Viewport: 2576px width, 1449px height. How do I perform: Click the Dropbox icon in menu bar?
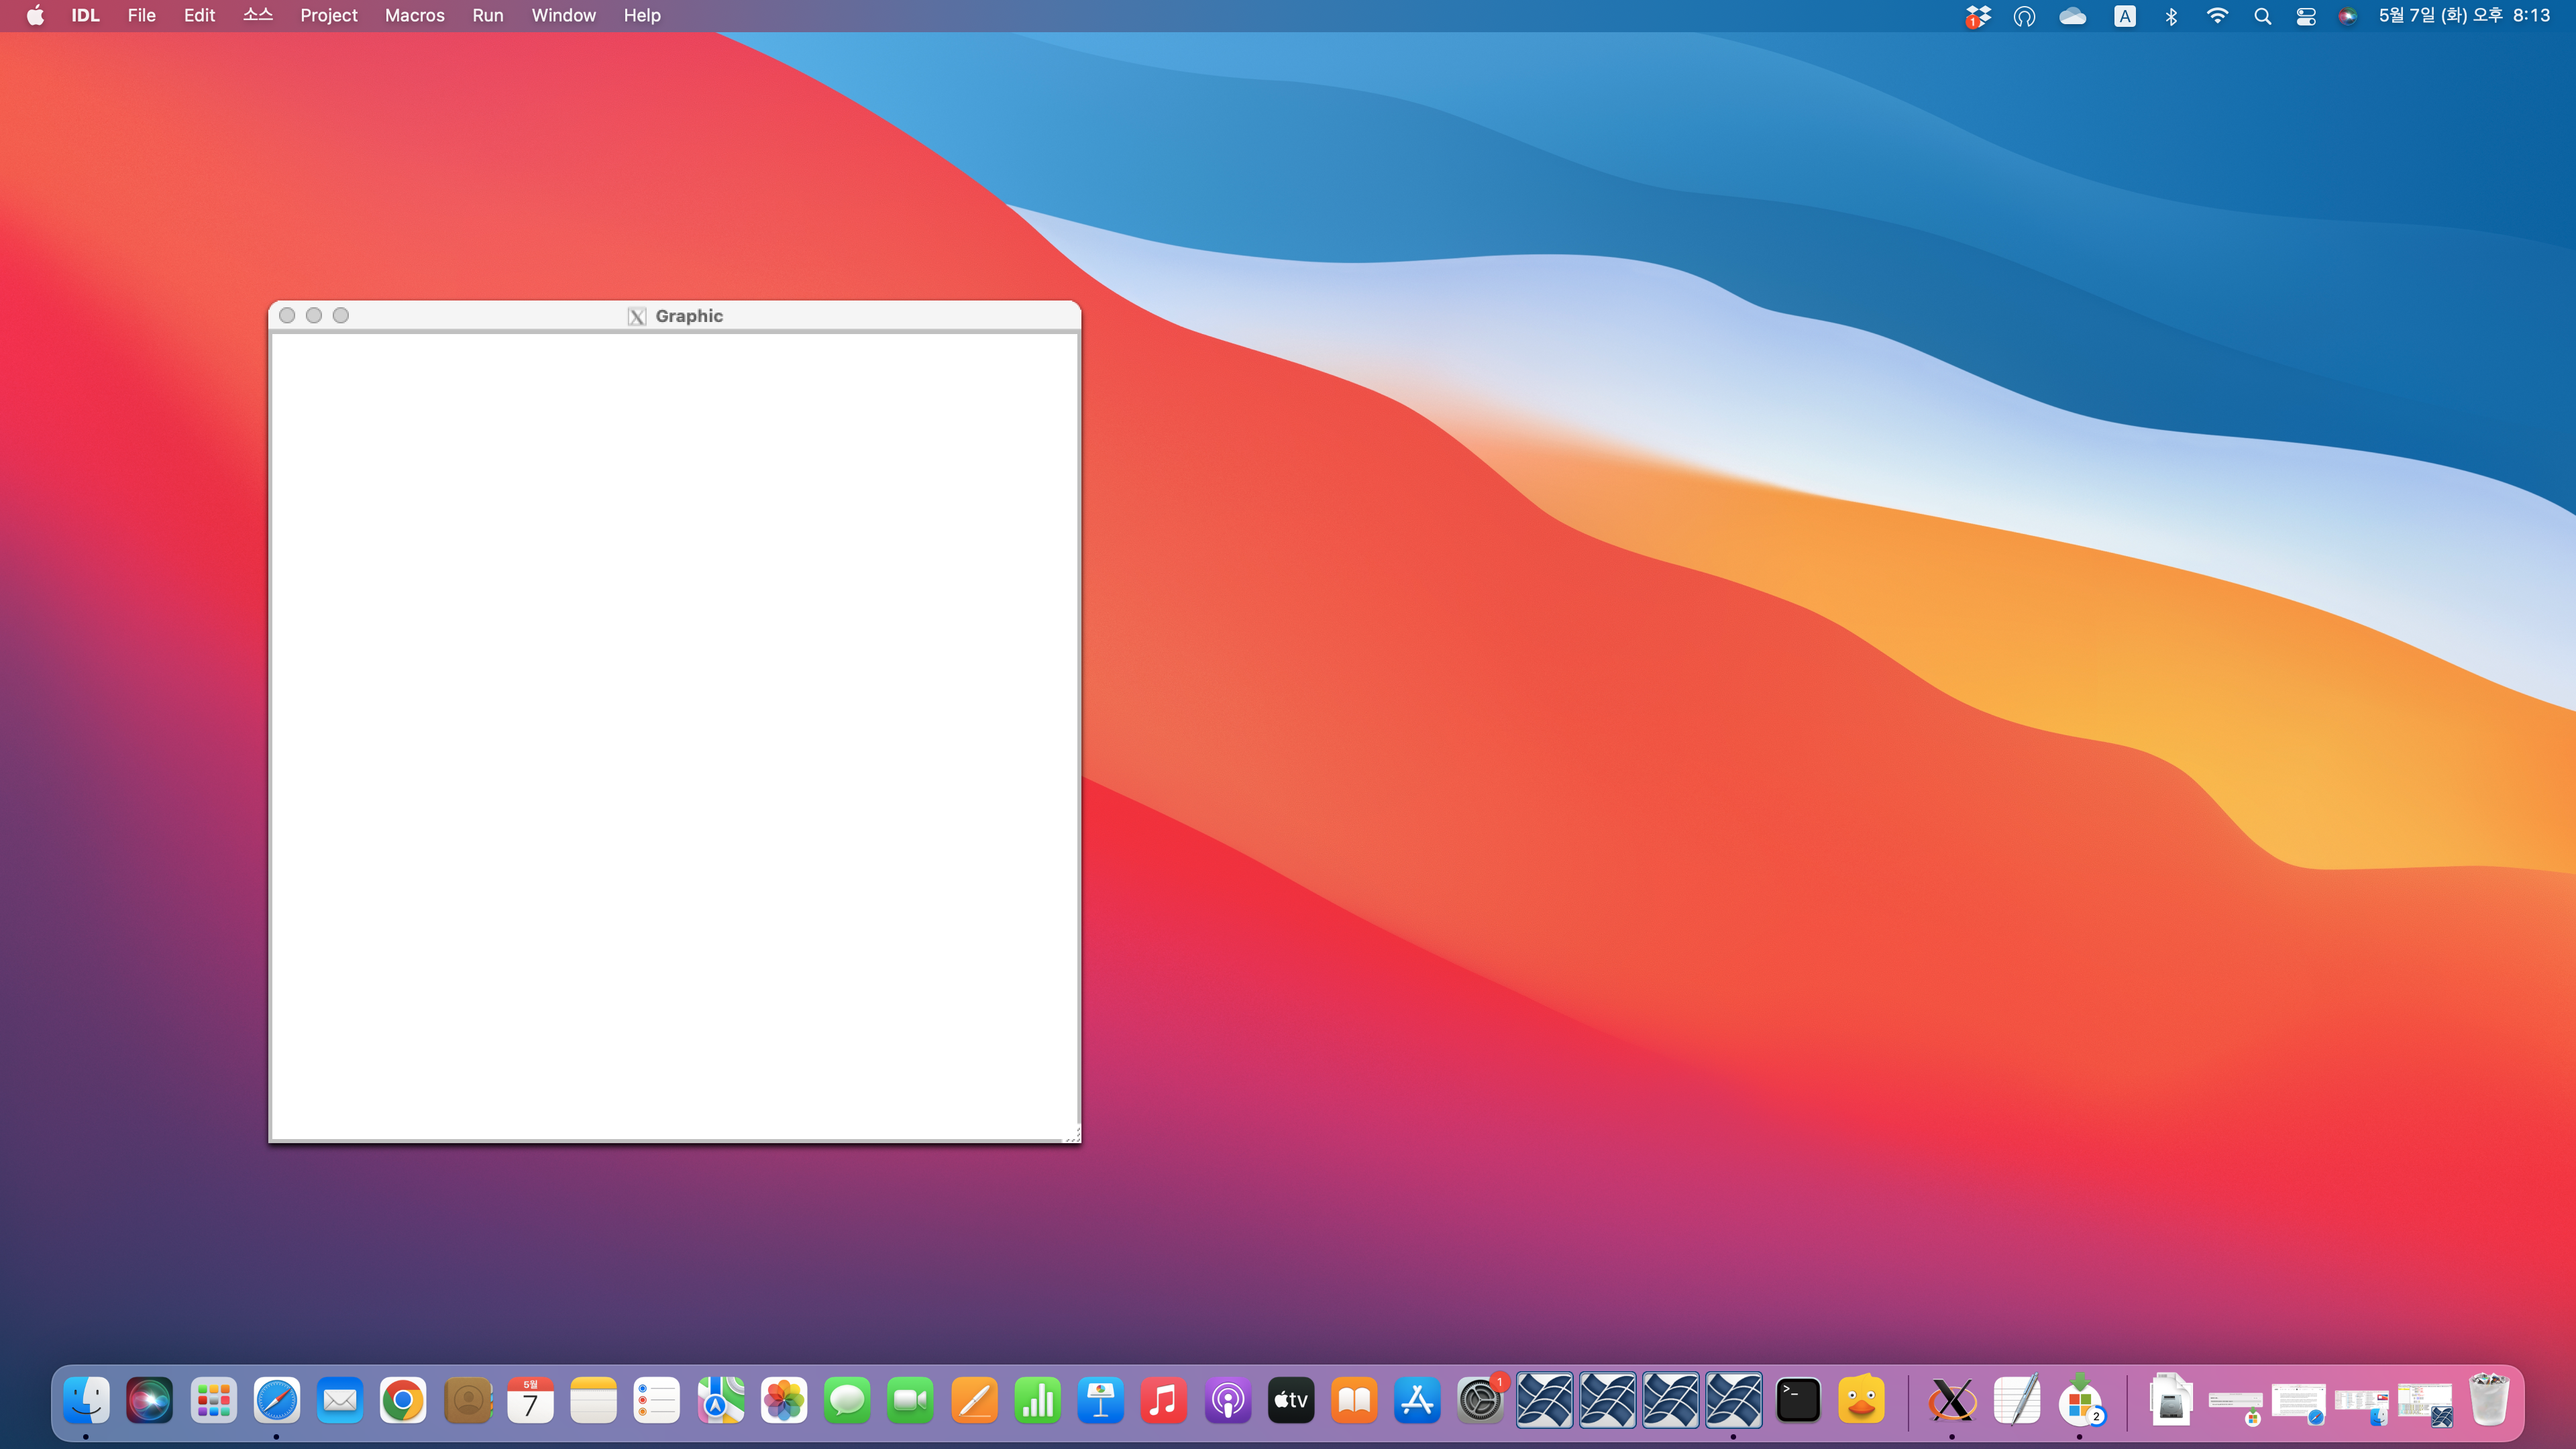(1977, 16)
